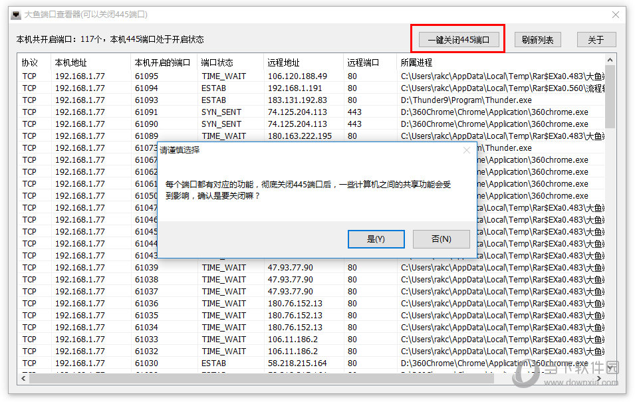Click the 192.168.1.77 address in port 61095 row
635x402 pixels.
(x=80, y=76)
